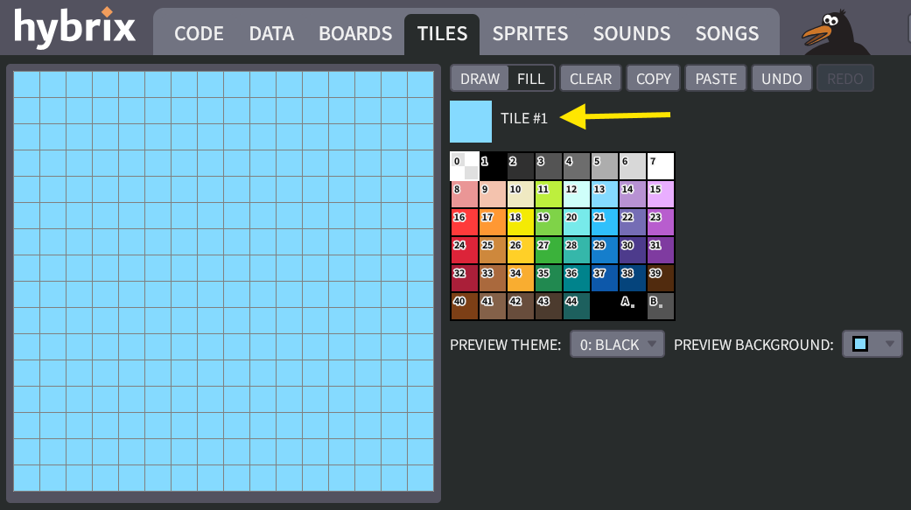Select yellow palette color 18

click(x=520, y=221)
